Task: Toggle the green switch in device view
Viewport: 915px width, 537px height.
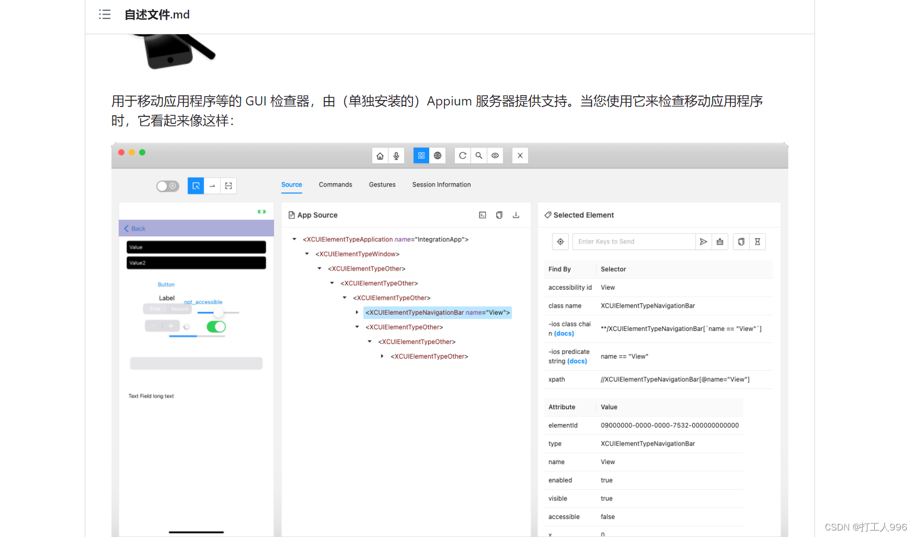Action: pyautogui.click(x=216, y=327)
